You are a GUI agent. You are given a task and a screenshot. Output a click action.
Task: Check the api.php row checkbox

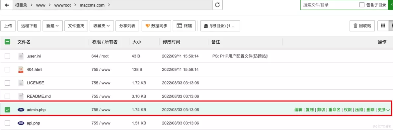coord(7,123)
